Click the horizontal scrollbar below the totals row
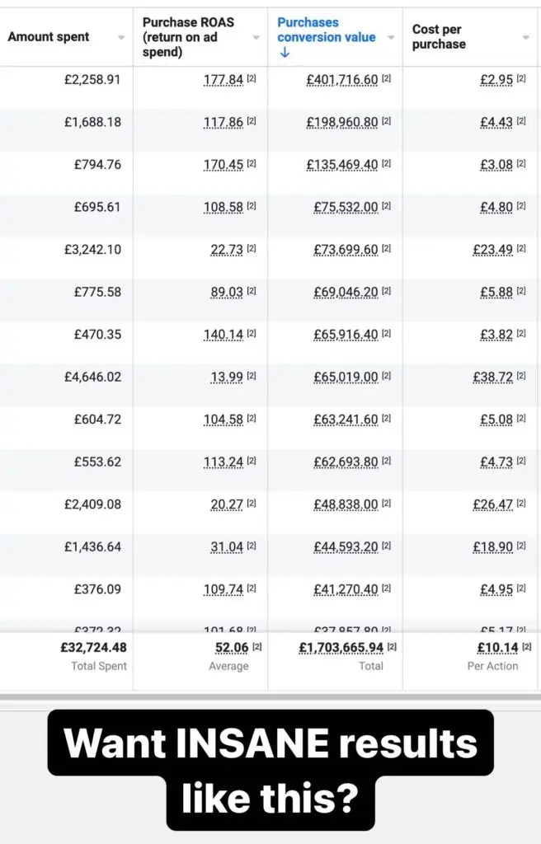The height and width of the screenshot is (844, 541). 270,697
